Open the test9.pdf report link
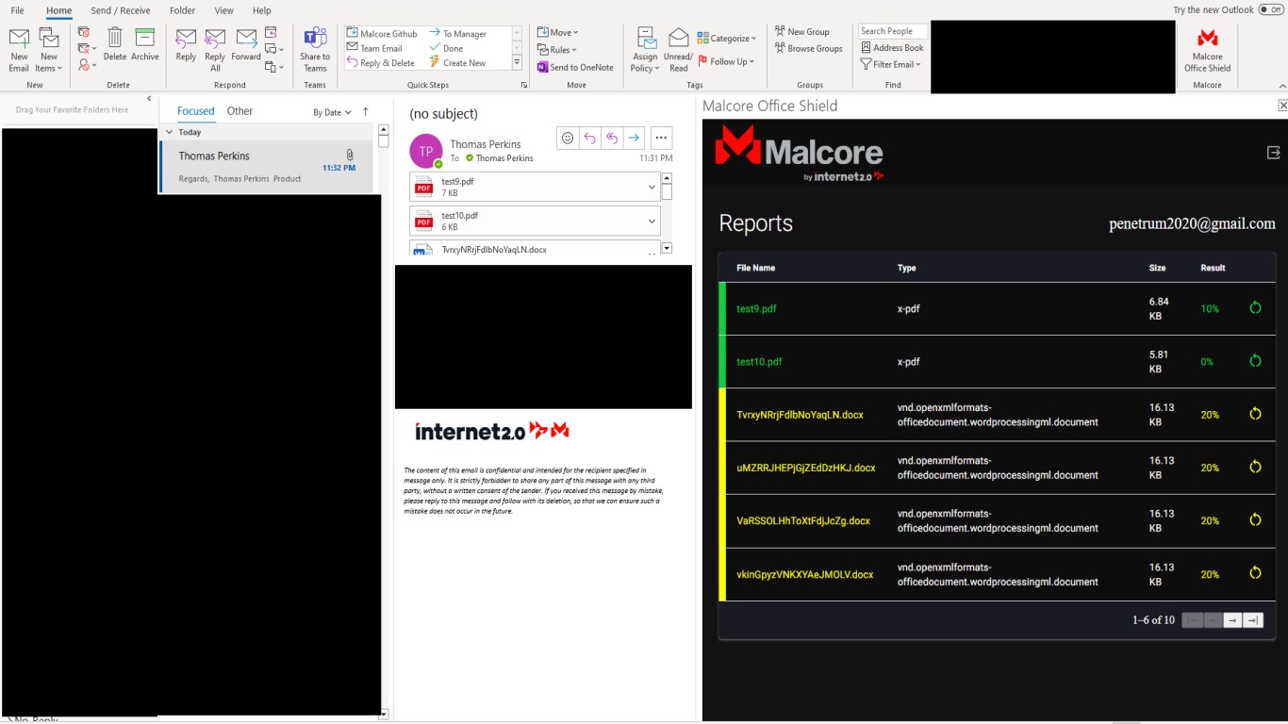This screenshot has width=1288, height=724. (x=756, y=308)
